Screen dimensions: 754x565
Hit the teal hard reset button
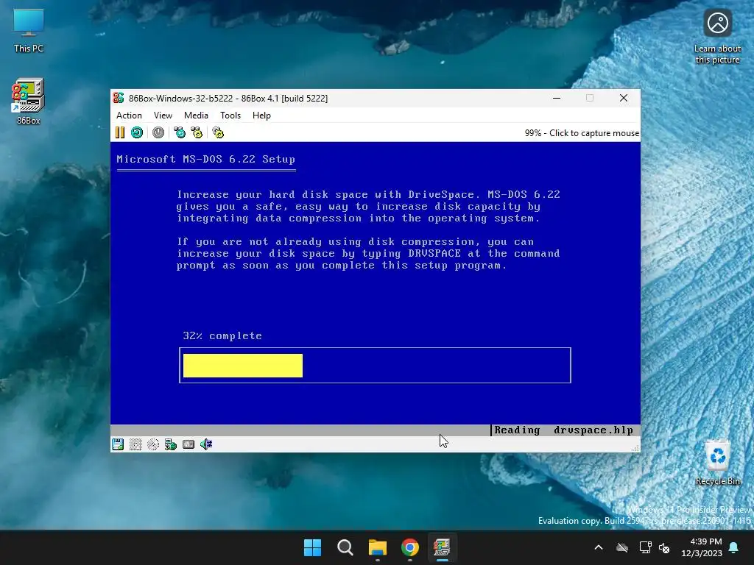[x=137, y=132]
